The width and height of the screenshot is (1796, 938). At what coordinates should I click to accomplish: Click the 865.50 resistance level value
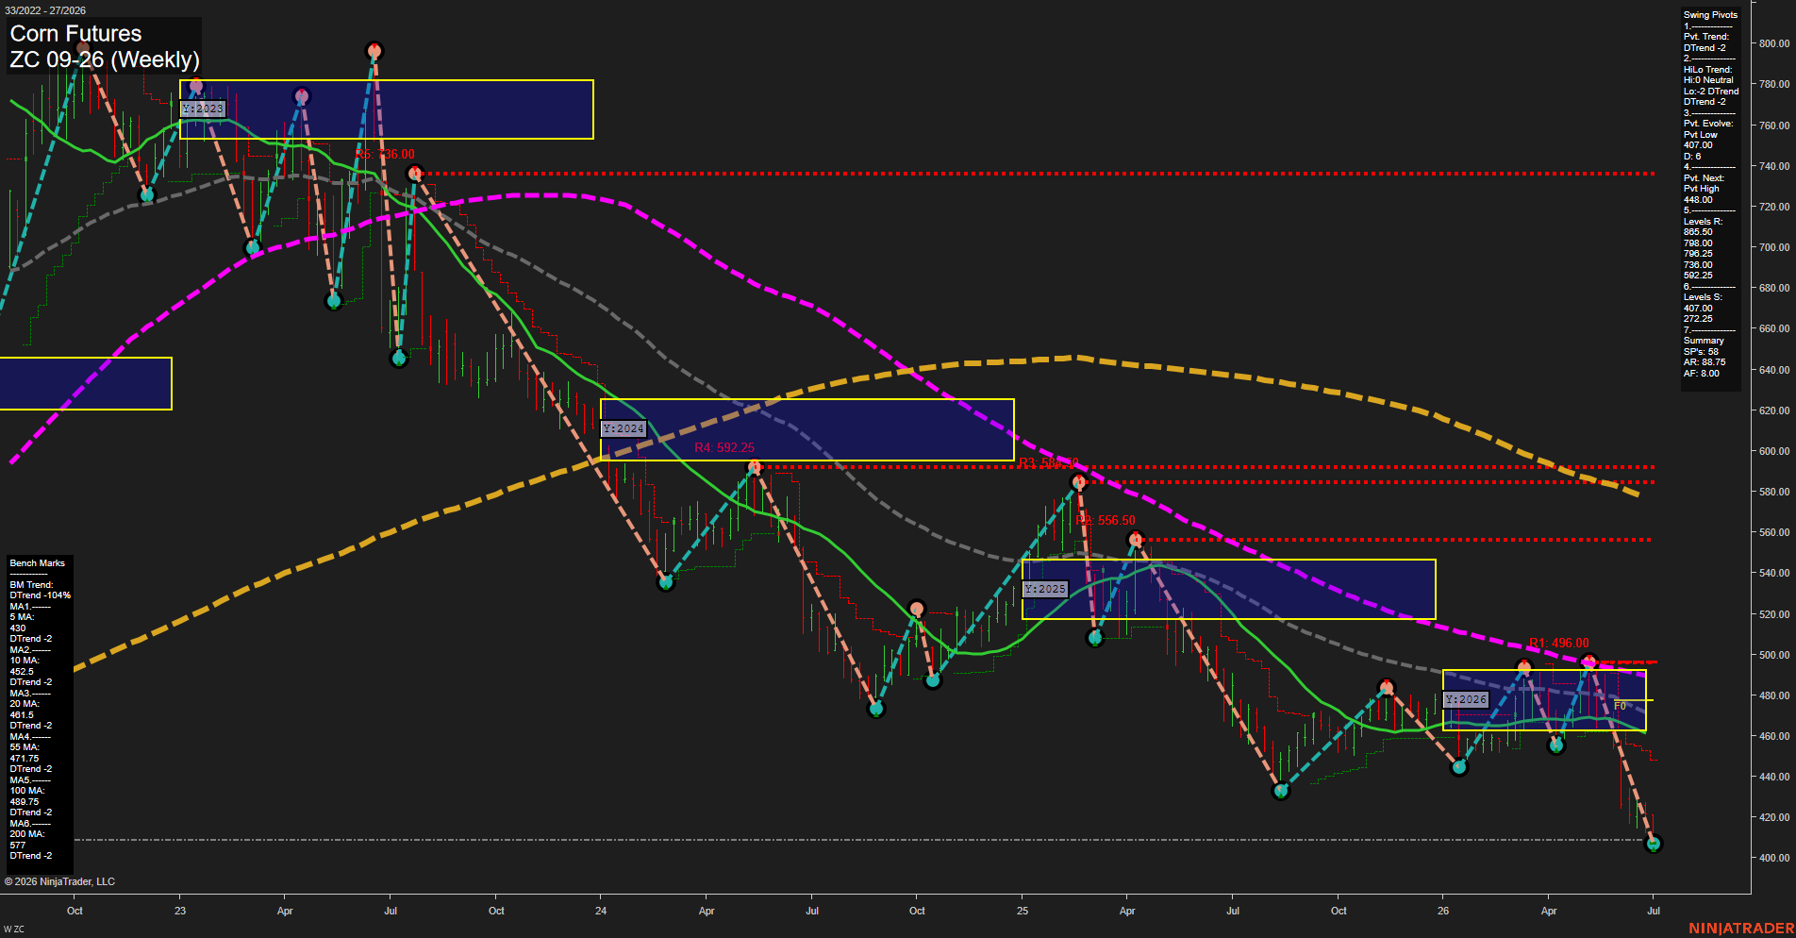1698,232
